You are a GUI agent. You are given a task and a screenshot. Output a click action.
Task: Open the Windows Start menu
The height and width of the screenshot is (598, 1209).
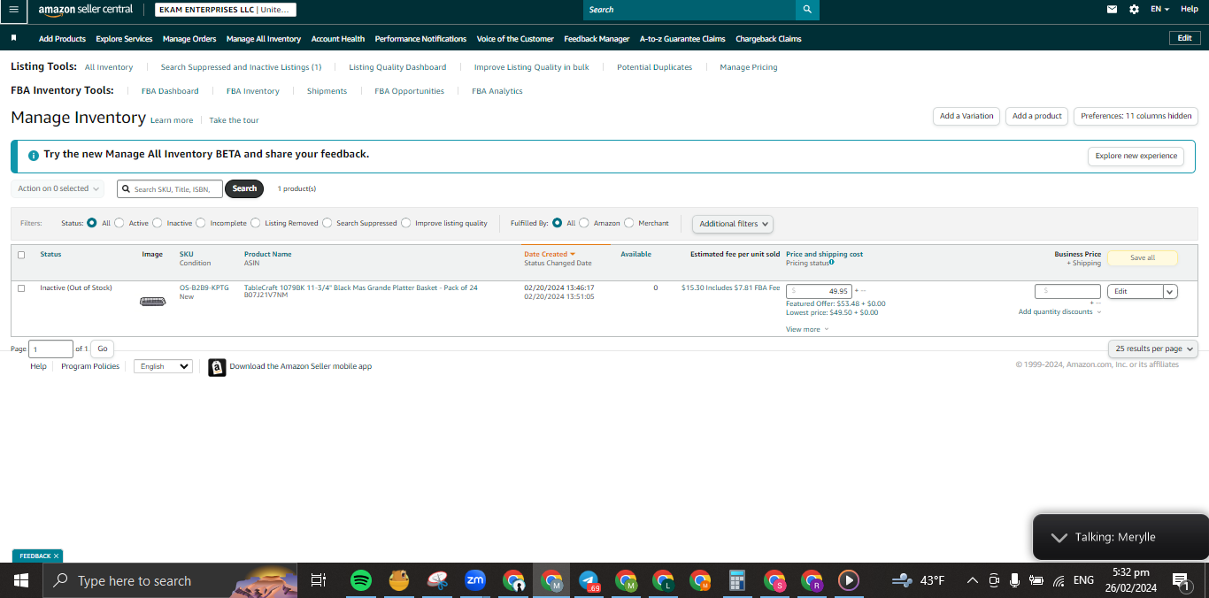coord(20,580)
